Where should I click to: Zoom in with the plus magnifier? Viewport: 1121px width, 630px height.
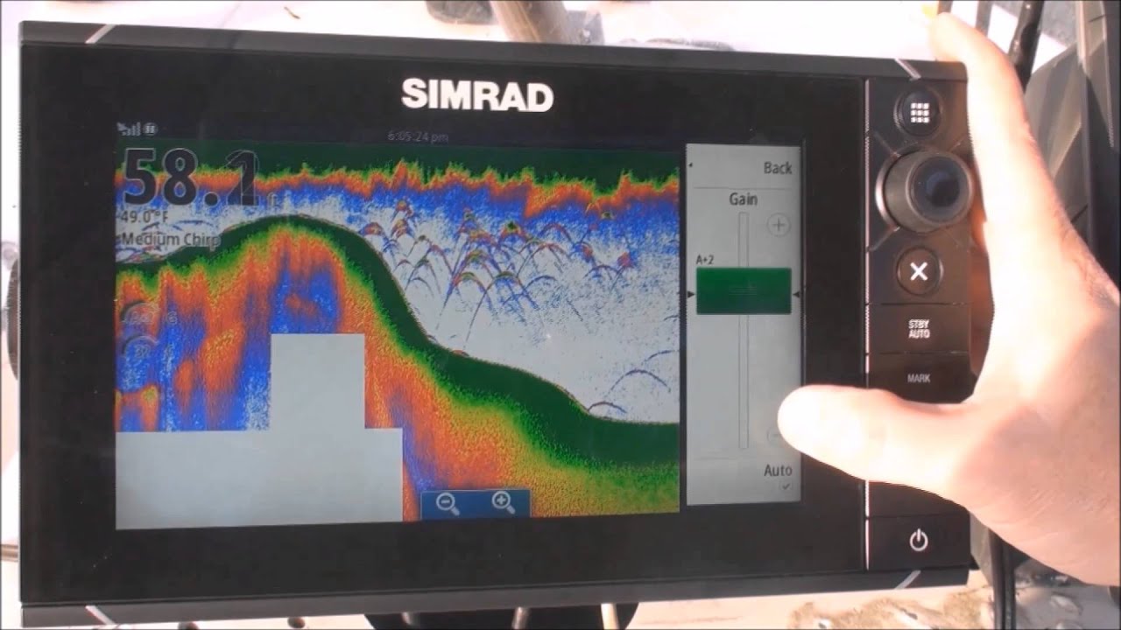(x=503, y=502)
